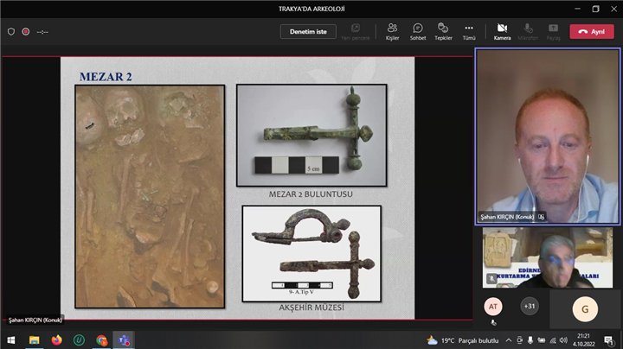Select Şahan KIRÇIN's video tile

547,136
